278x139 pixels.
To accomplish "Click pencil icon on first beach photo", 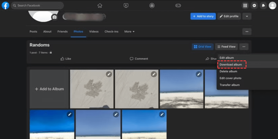I will tap(199, 74).
